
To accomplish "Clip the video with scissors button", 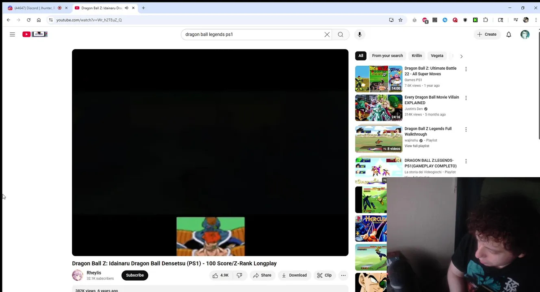I will 324,275.
